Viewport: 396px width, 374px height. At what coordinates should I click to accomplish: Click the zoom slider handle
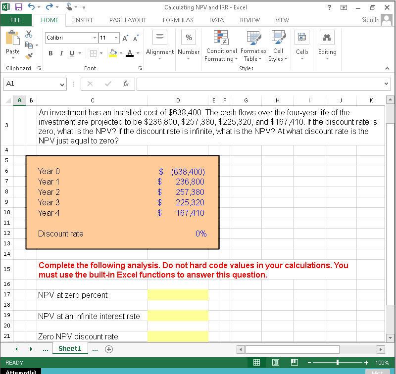tap(338, 363)
